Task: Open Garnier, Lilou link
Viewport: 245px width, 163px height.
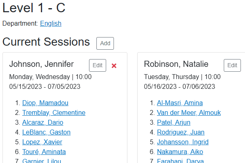Action: click(x=42, y=161)
